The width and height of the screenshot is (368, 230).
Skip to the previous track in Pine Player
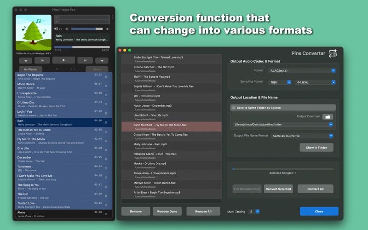[42, 60]
